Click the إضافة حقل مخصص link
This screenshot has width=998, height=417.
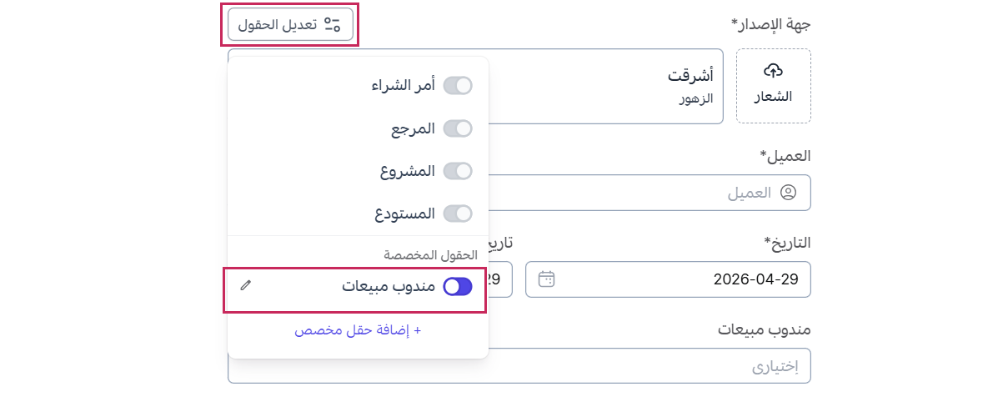click(x=358, y=330)
